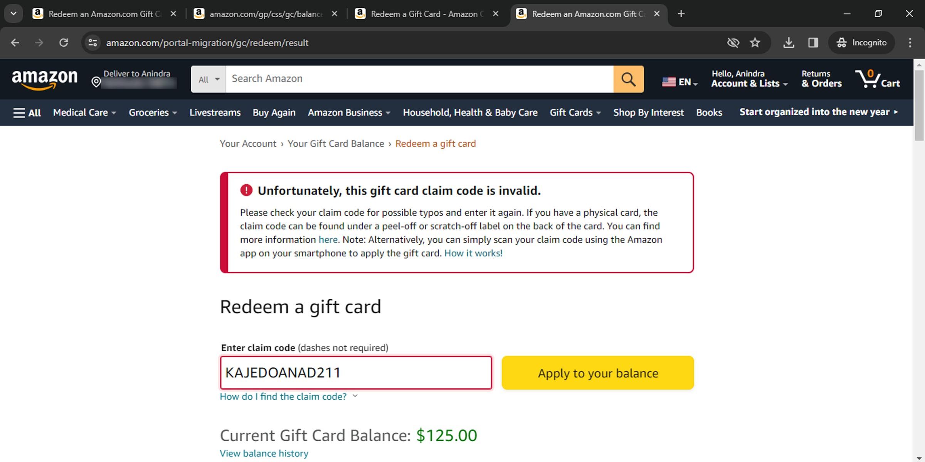Toggle the browser side panel
This screenshot has height=462, width=925.
pyautogui.click(x=813, y=43)
